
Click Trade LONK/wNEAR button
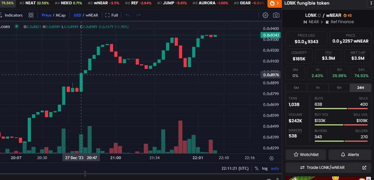(322, 167)
